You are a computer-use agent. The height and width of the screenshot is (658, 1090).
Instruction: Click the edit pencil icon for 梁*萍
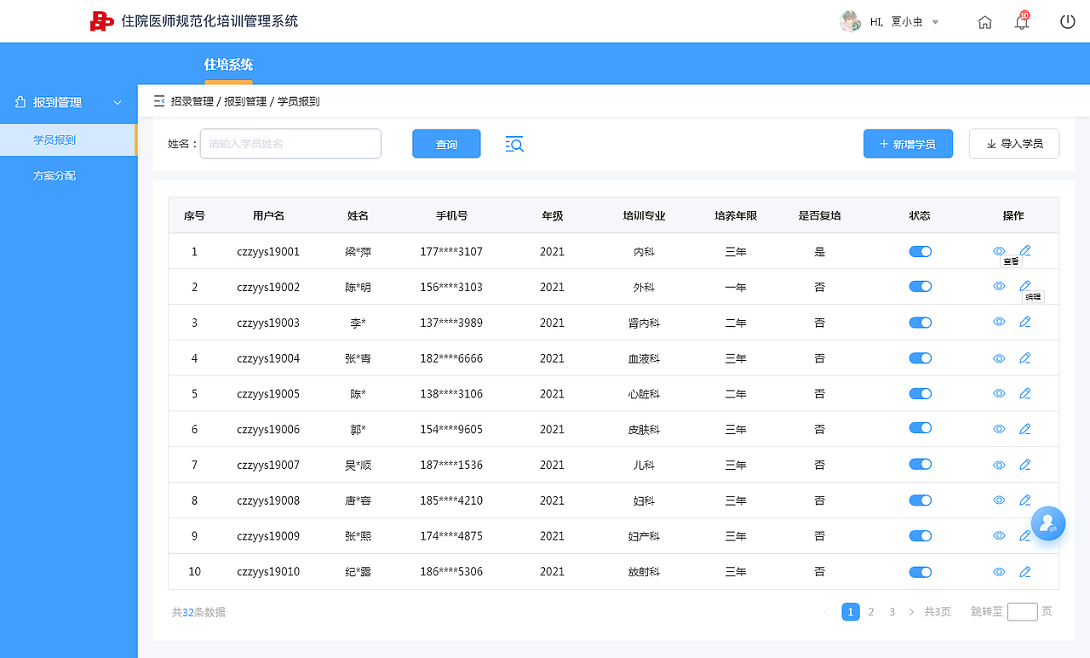[x=1024, y=250]
